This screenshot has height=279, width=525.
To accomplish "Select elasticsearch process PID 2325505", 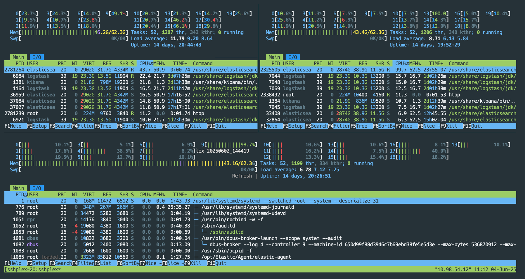I will (388, 70).
